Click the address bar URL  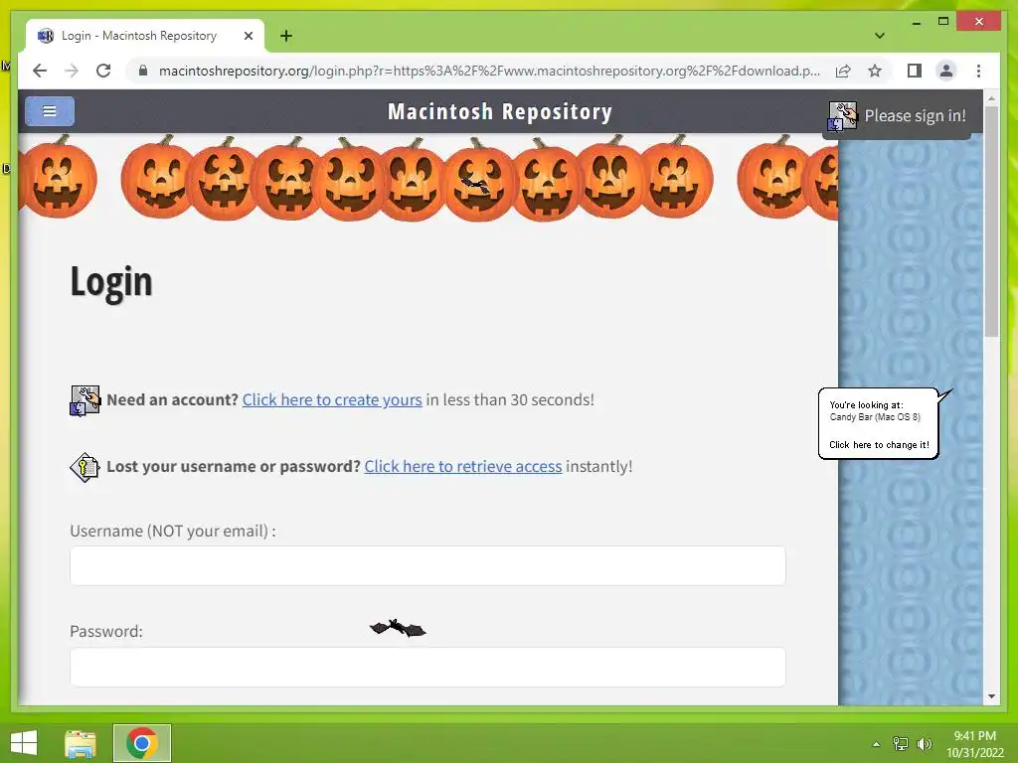(489, 71)
